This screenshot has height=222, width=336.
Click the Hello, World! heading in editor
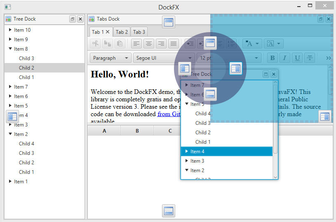pyautogui.click(x=120, y=74)
